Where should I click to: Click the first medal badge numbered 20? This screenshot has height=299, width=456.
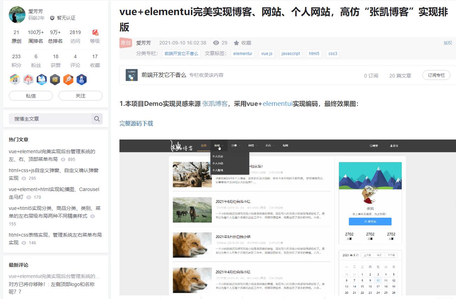(x=15, y=80)
